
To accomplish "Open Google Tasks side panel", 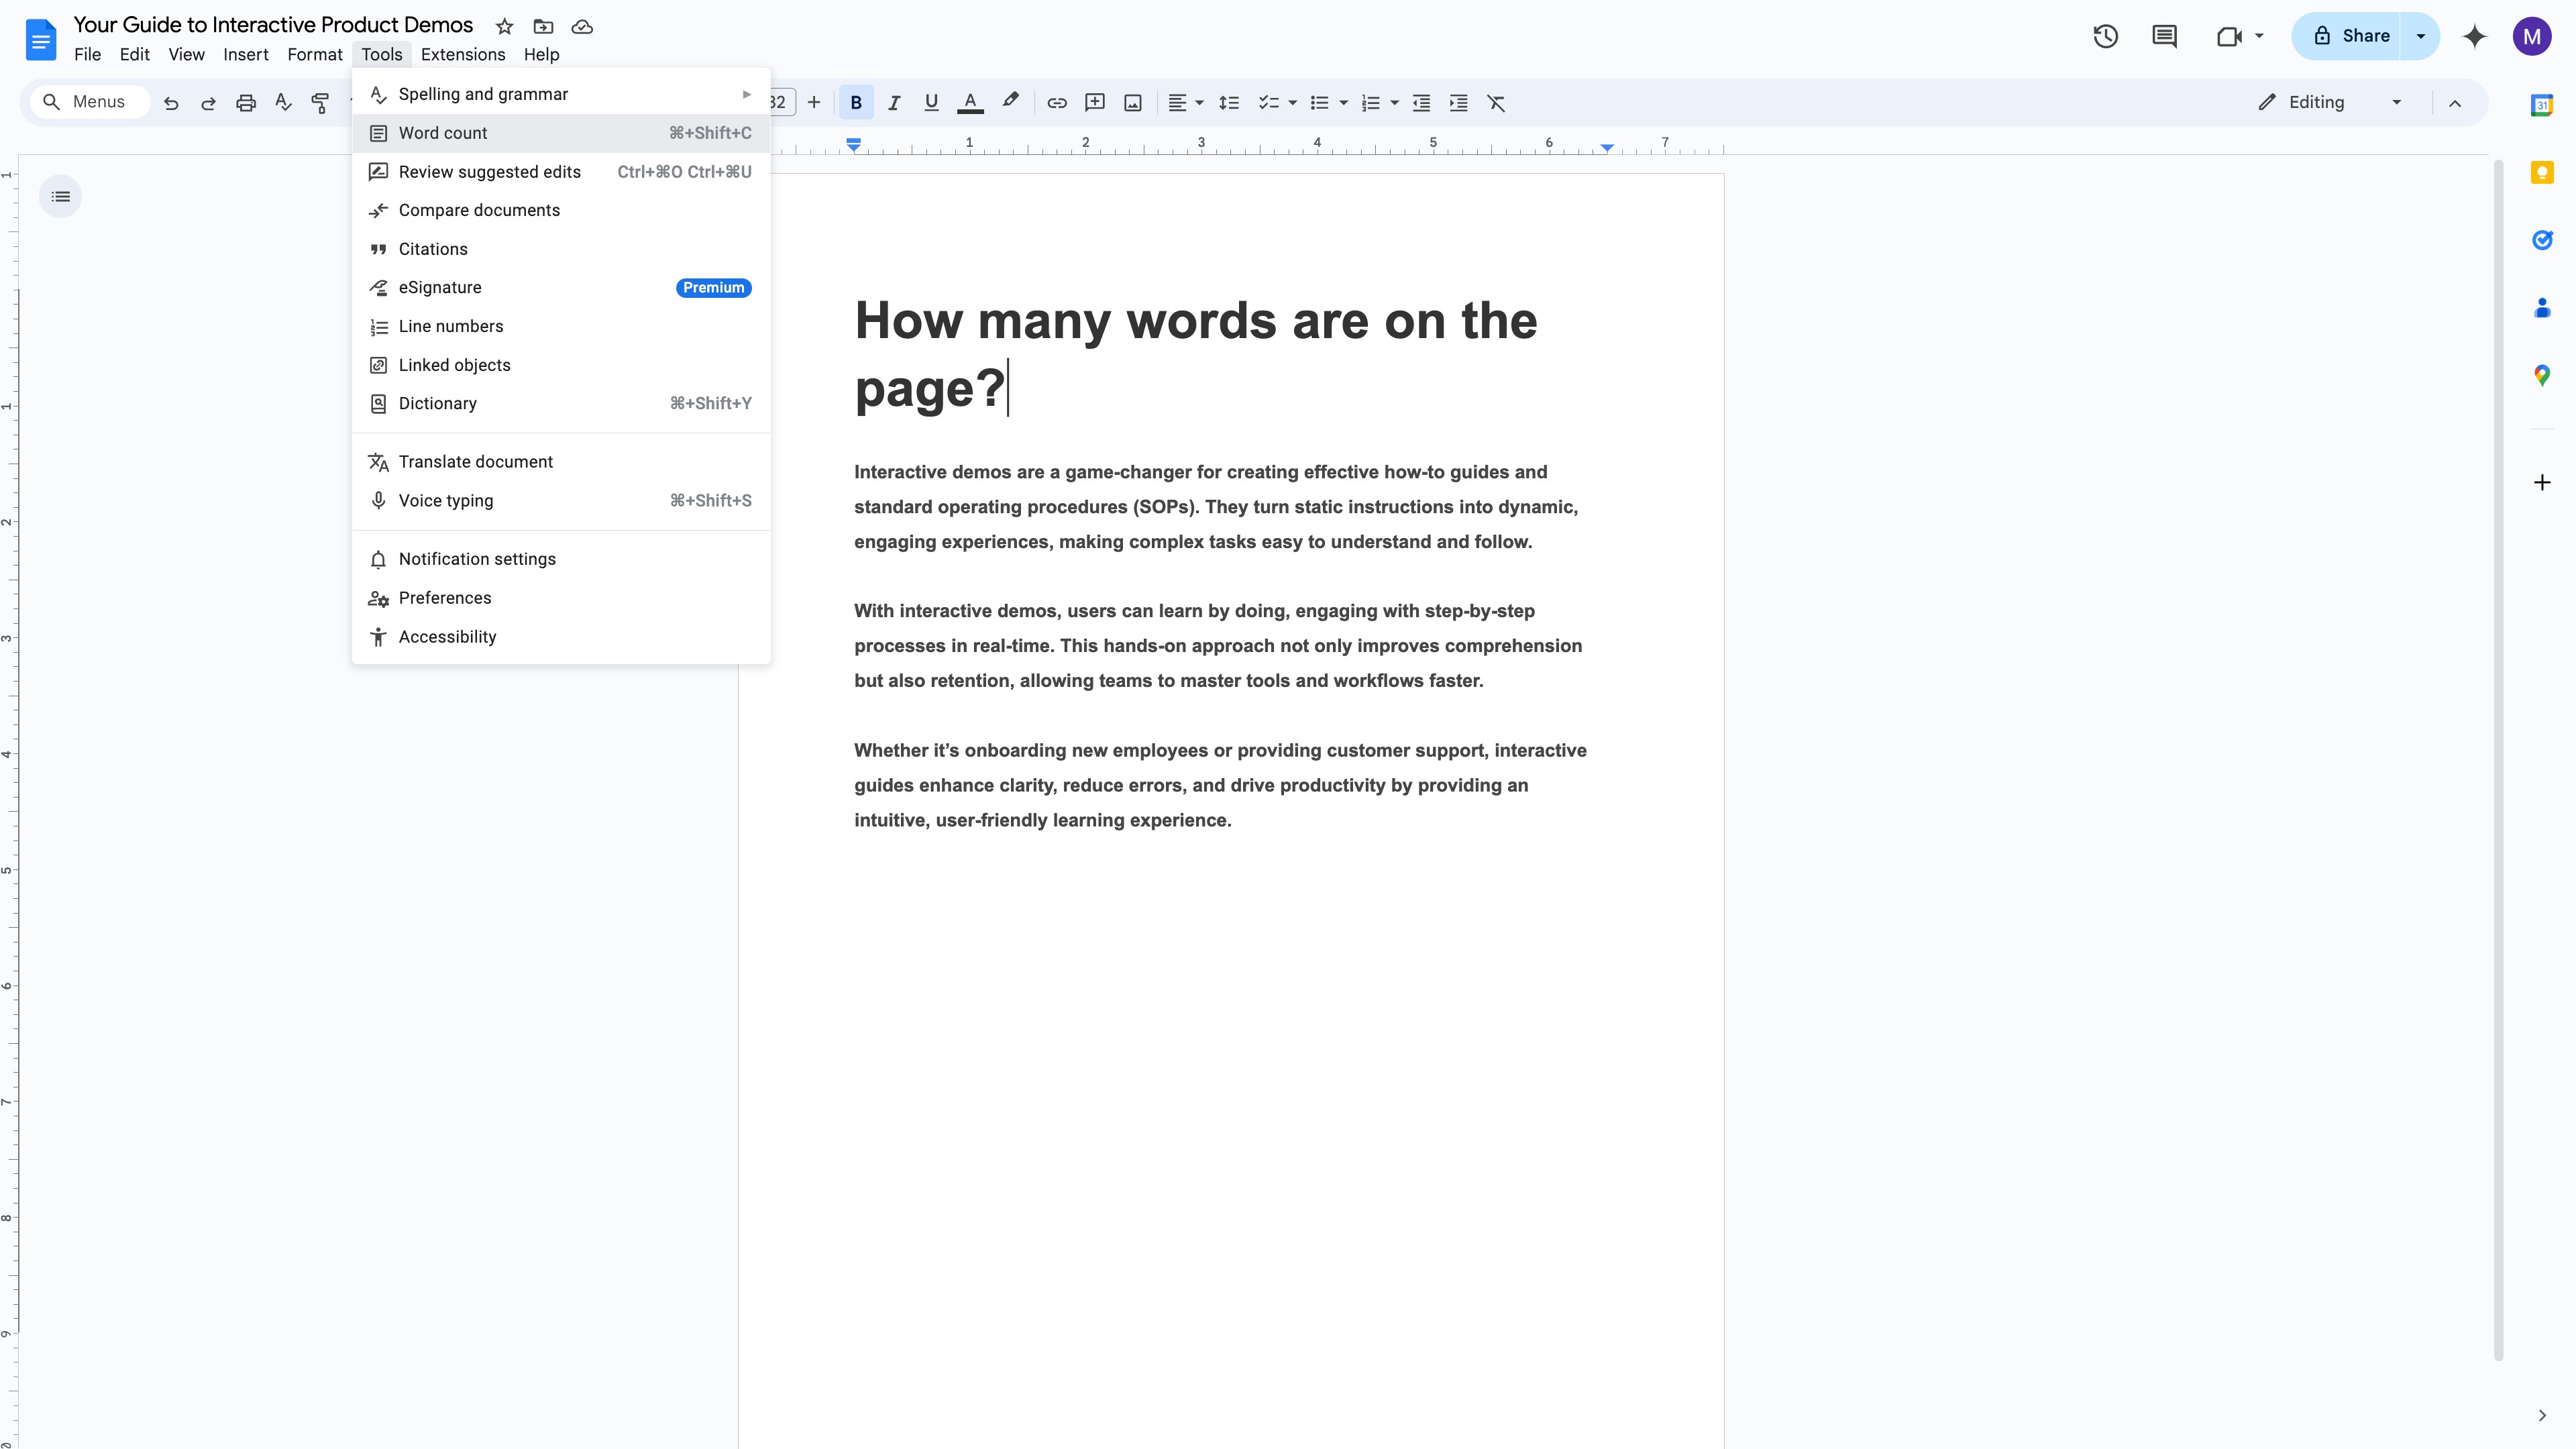I will coord(2542,240).
